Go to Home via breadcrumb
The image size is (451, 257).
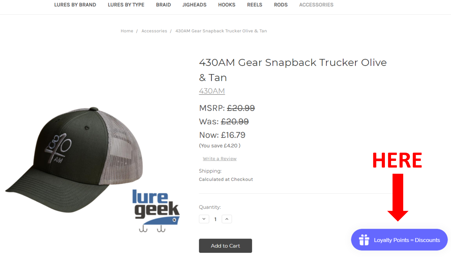(127, 31)
